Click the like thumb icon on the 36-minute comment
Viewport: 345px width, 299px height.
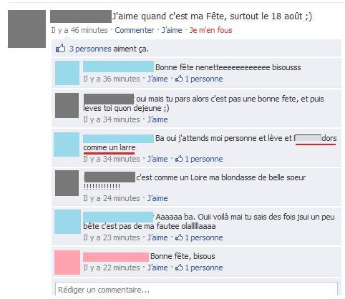179,79
